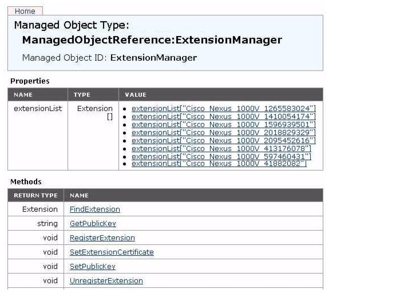The width and height of the screenshot is (408, 297).
Task: Open the SetPublicKey method
Action: click(x=92, y=267)
